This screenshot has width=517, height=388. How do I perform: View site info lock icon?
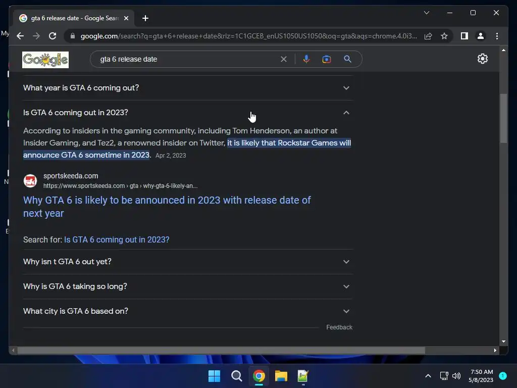(x=73, y=36)
